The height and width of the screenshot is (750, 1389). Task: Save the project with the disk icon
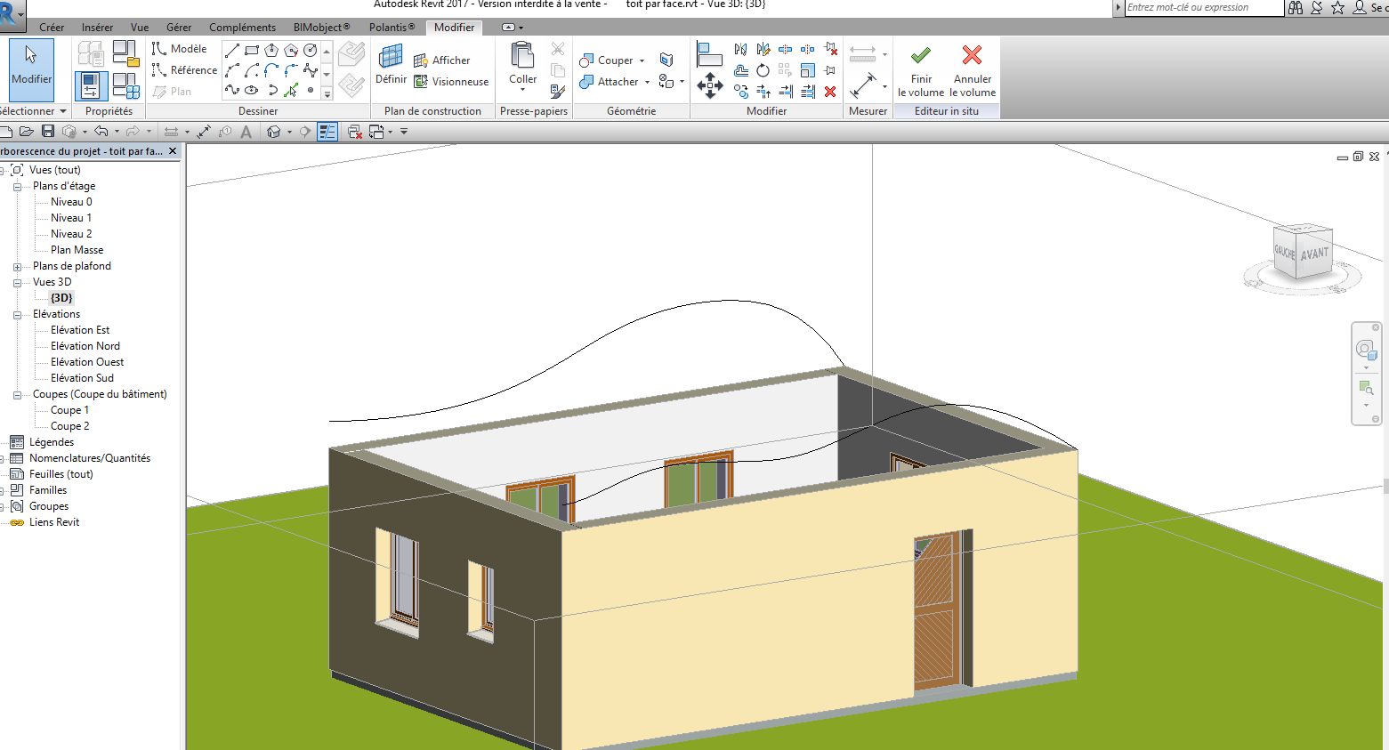[x=48, y=132]
